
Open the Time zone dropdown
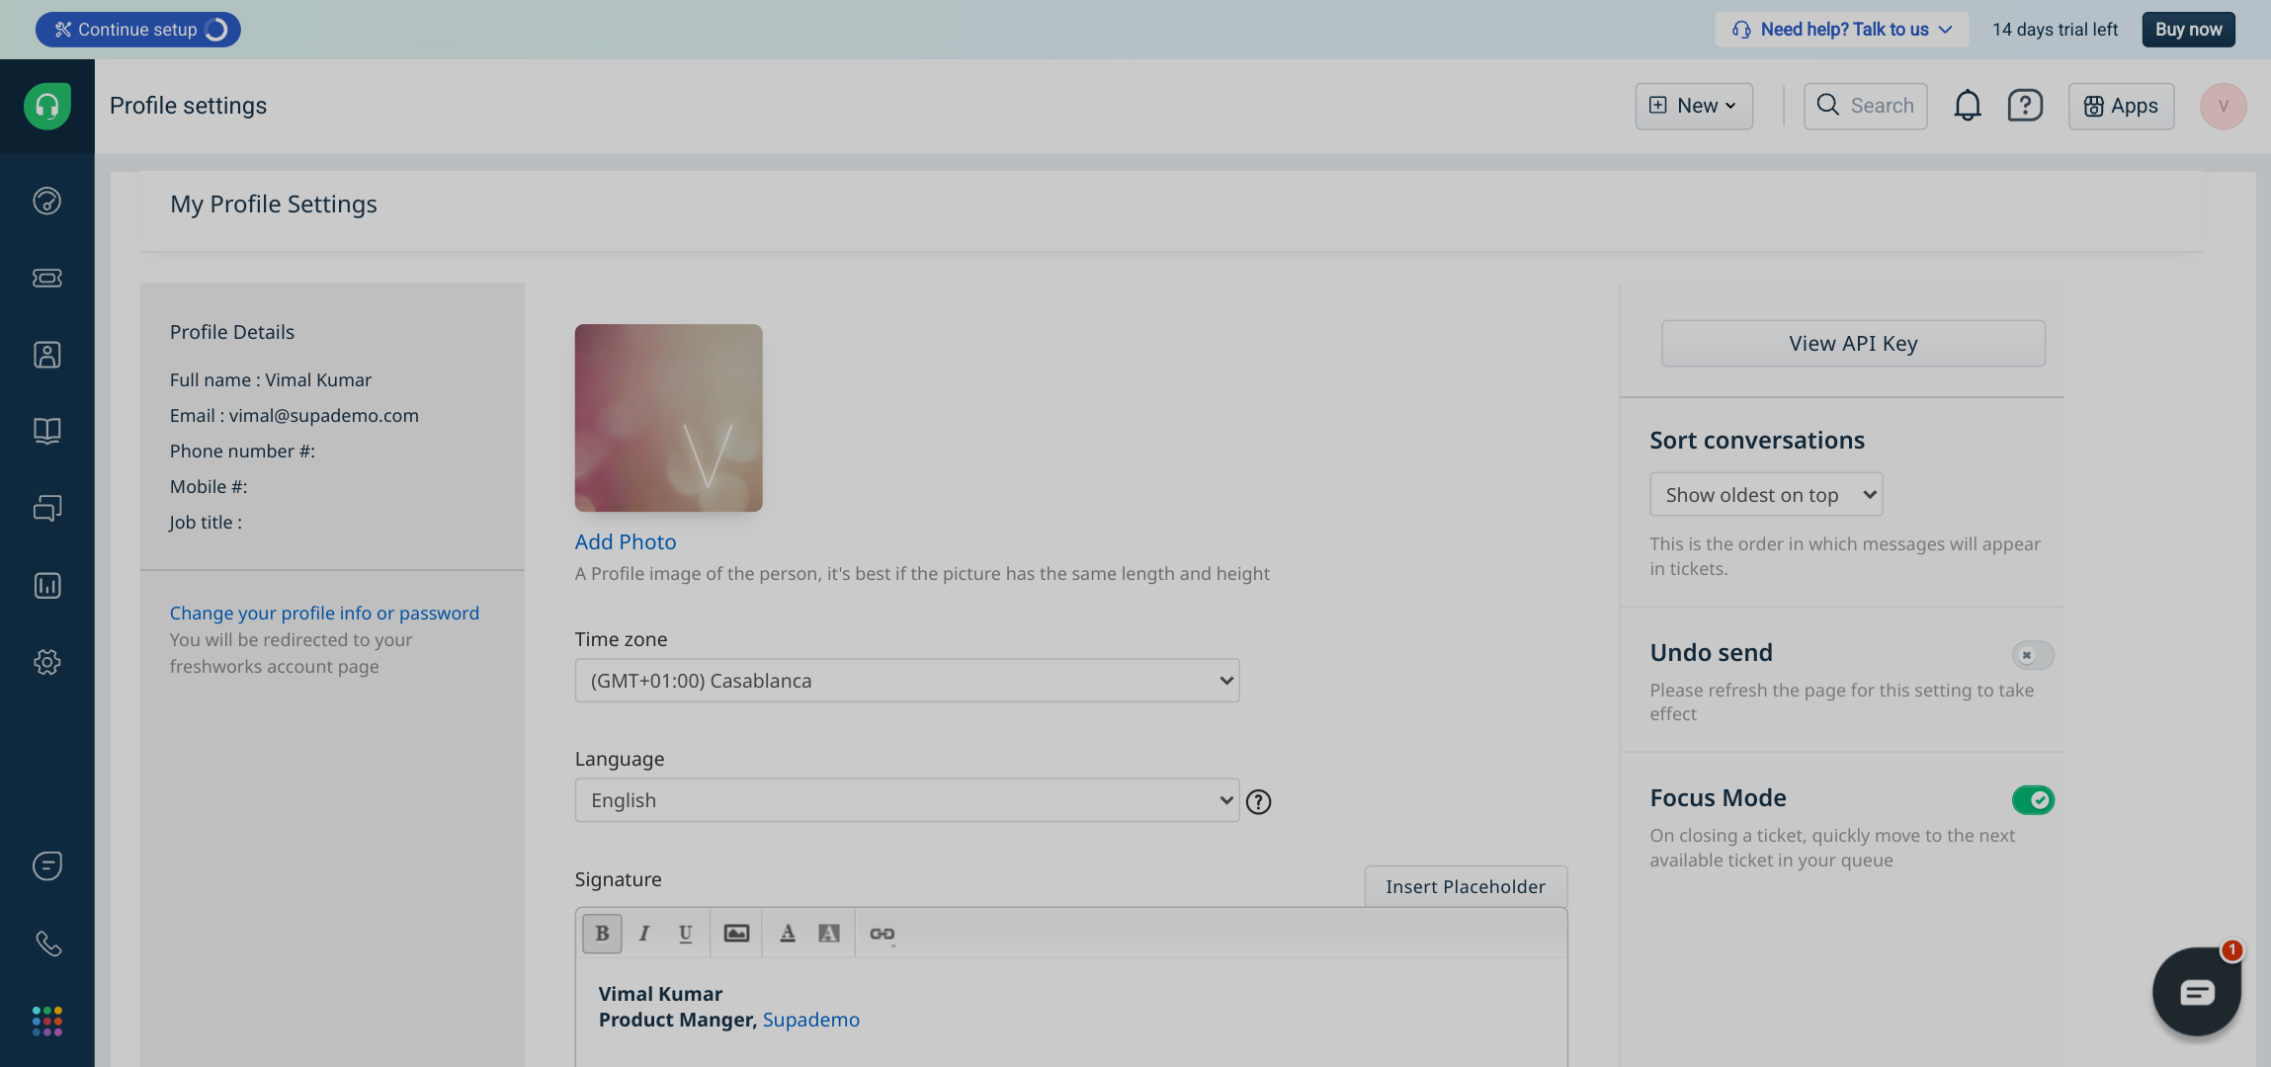click(x=906, y=681)
